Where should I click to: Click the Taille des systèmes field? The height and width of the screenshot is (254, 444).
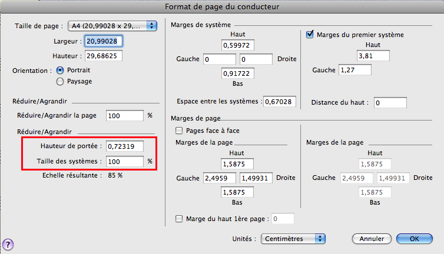pyautogui.click(x=124, y=161)
